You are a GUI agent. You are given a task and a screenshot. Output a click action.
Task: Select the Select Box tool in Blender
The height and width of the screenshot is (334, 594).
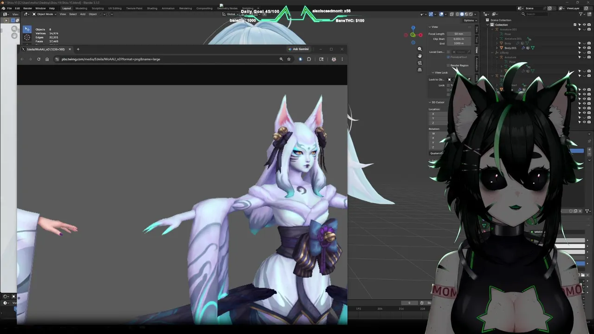point(27,29)
